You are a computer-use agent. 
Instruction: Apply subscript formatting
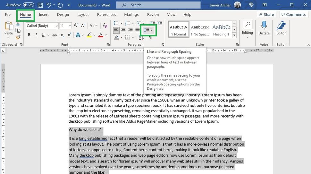pos(62,35)
